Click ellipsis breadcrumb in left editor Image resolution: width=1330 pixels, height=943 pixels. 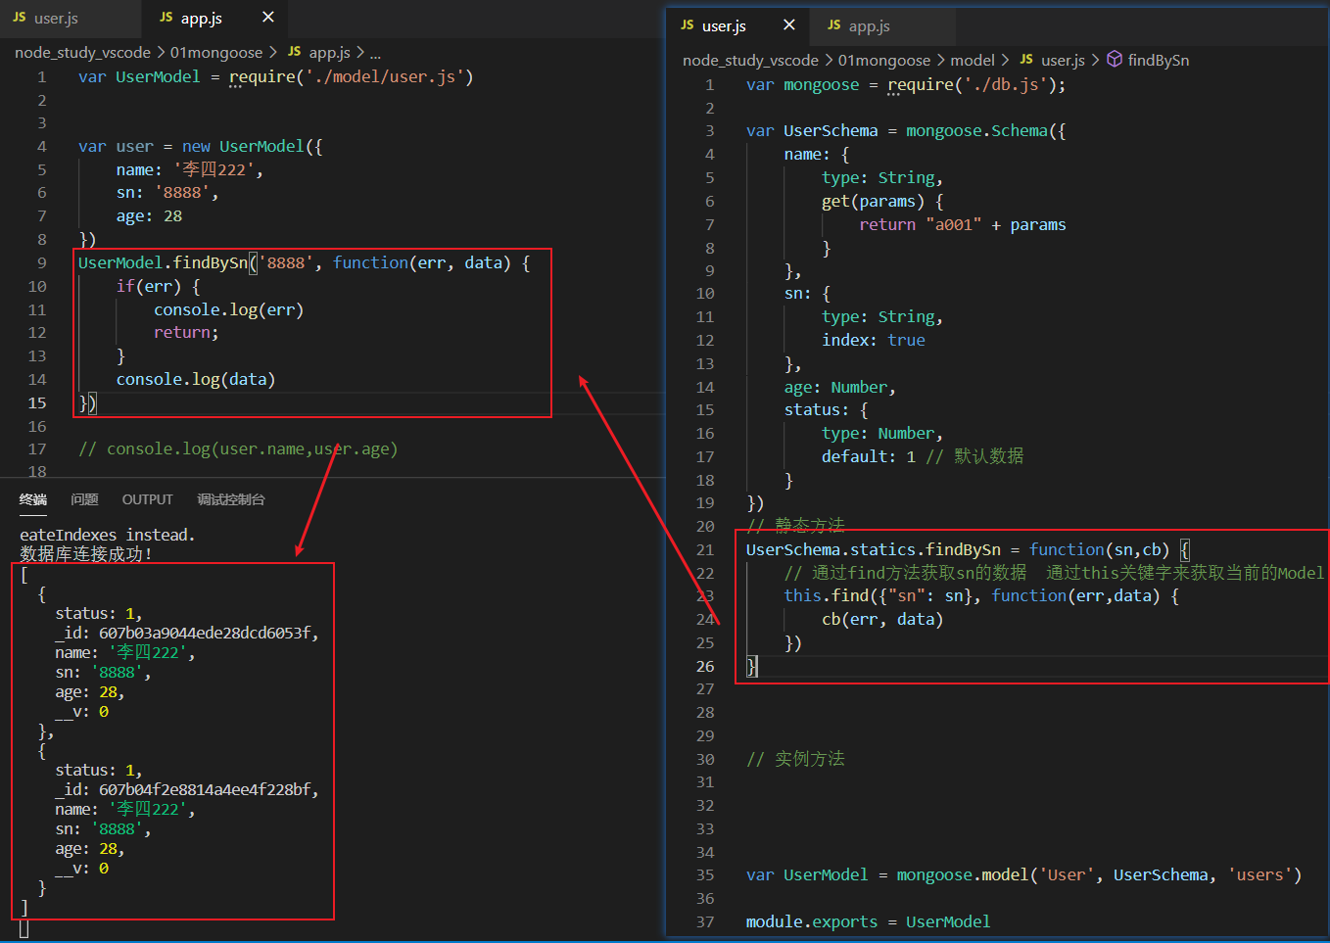(375, 53)
